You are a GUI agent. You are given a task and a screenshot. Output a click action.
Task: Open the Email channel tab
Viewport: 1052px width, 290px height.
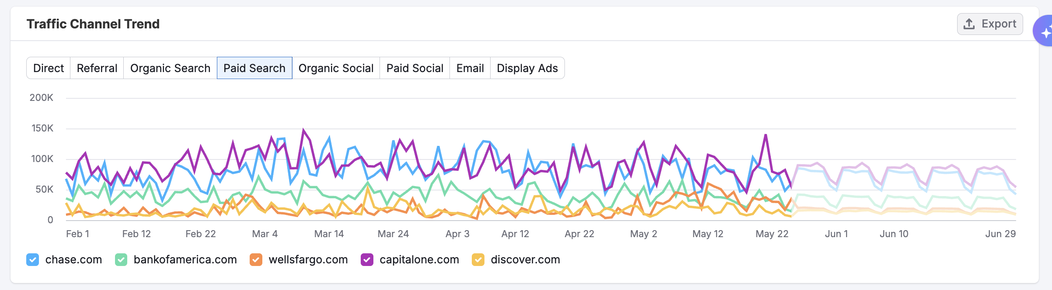(x=470, y=68)
